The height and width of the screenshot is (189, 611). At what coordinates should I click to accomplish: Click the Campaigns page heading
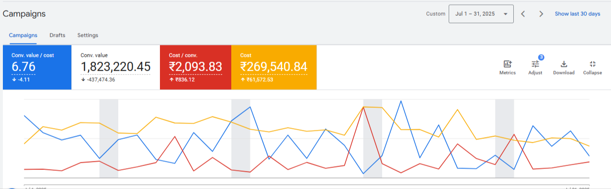(x=24, y=14)
